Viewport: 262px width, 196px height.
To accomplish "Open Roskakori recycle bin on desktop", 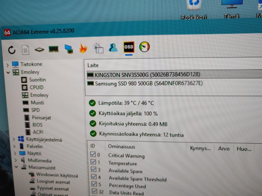I will coord(194,10).
